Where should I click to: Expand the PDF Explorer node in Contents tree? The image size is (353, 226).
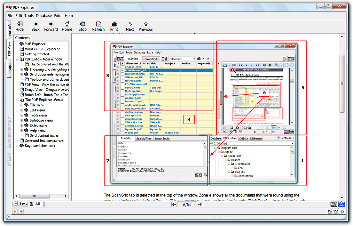[x=17, y=44]
